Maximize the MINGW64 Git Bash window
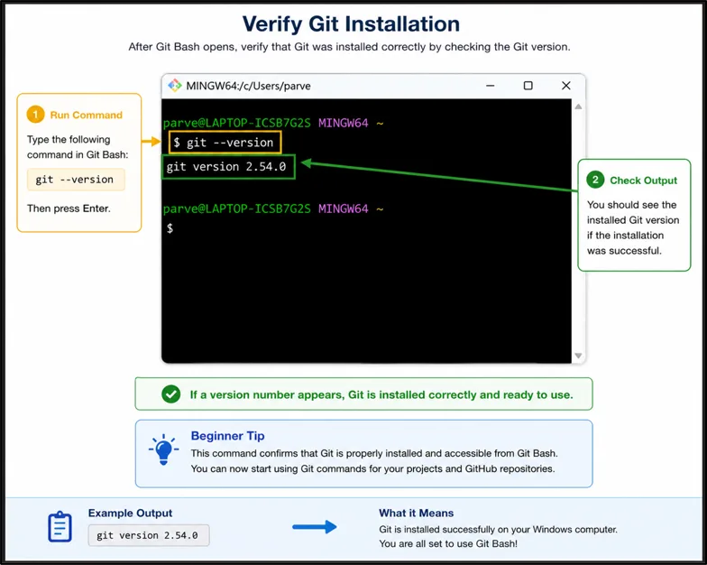707x565 pixels. point(528,85)
